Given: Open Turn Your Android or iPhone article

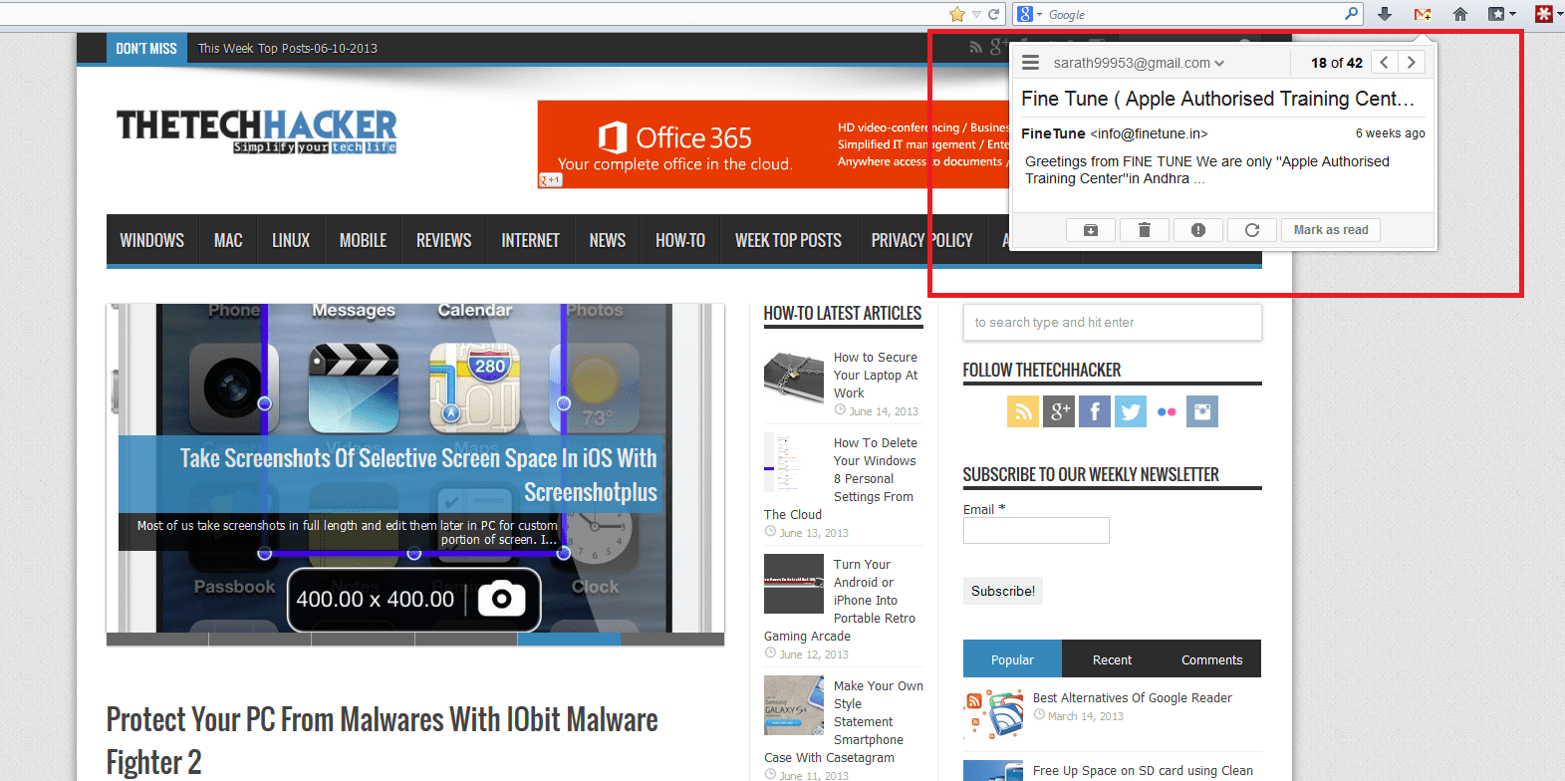Looking at the screenshot, I should 841,601.
